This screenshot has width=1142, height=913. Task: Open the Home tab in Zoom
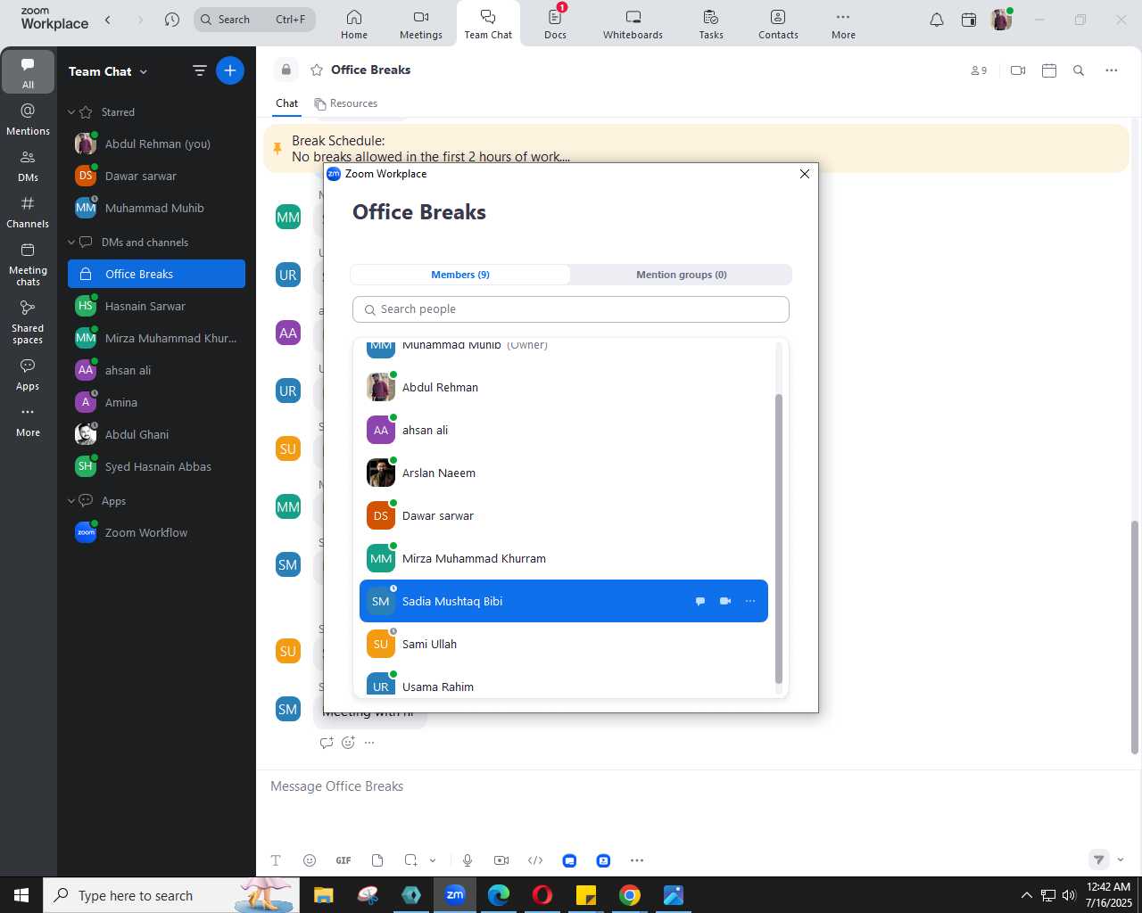[x=354, y=24]
